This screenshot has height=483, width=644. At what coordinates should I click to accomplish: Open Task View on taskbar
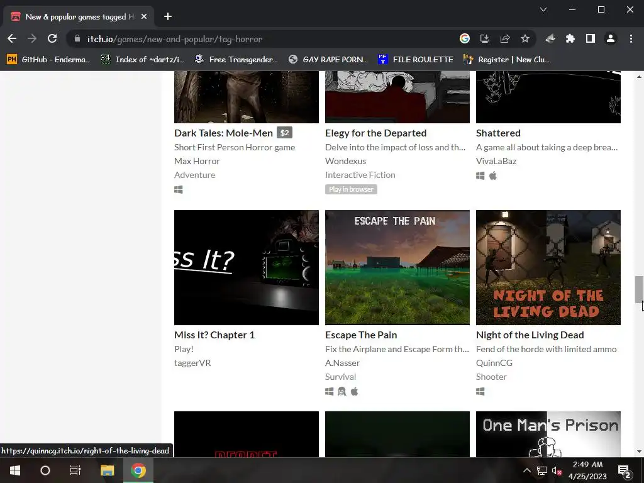pos(75,470)
